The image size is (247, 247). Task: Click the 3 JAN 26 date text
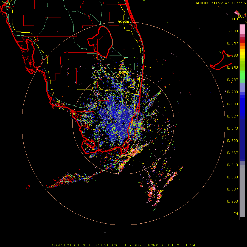pyautogui.click(x=170, y=245)
